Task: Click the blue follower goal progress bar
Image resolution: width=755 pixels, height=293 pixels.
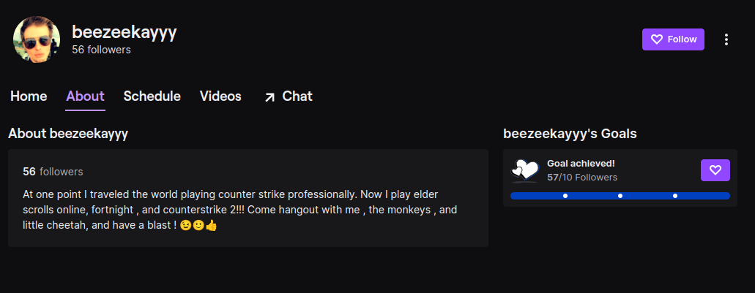Action: click(620, 196)
